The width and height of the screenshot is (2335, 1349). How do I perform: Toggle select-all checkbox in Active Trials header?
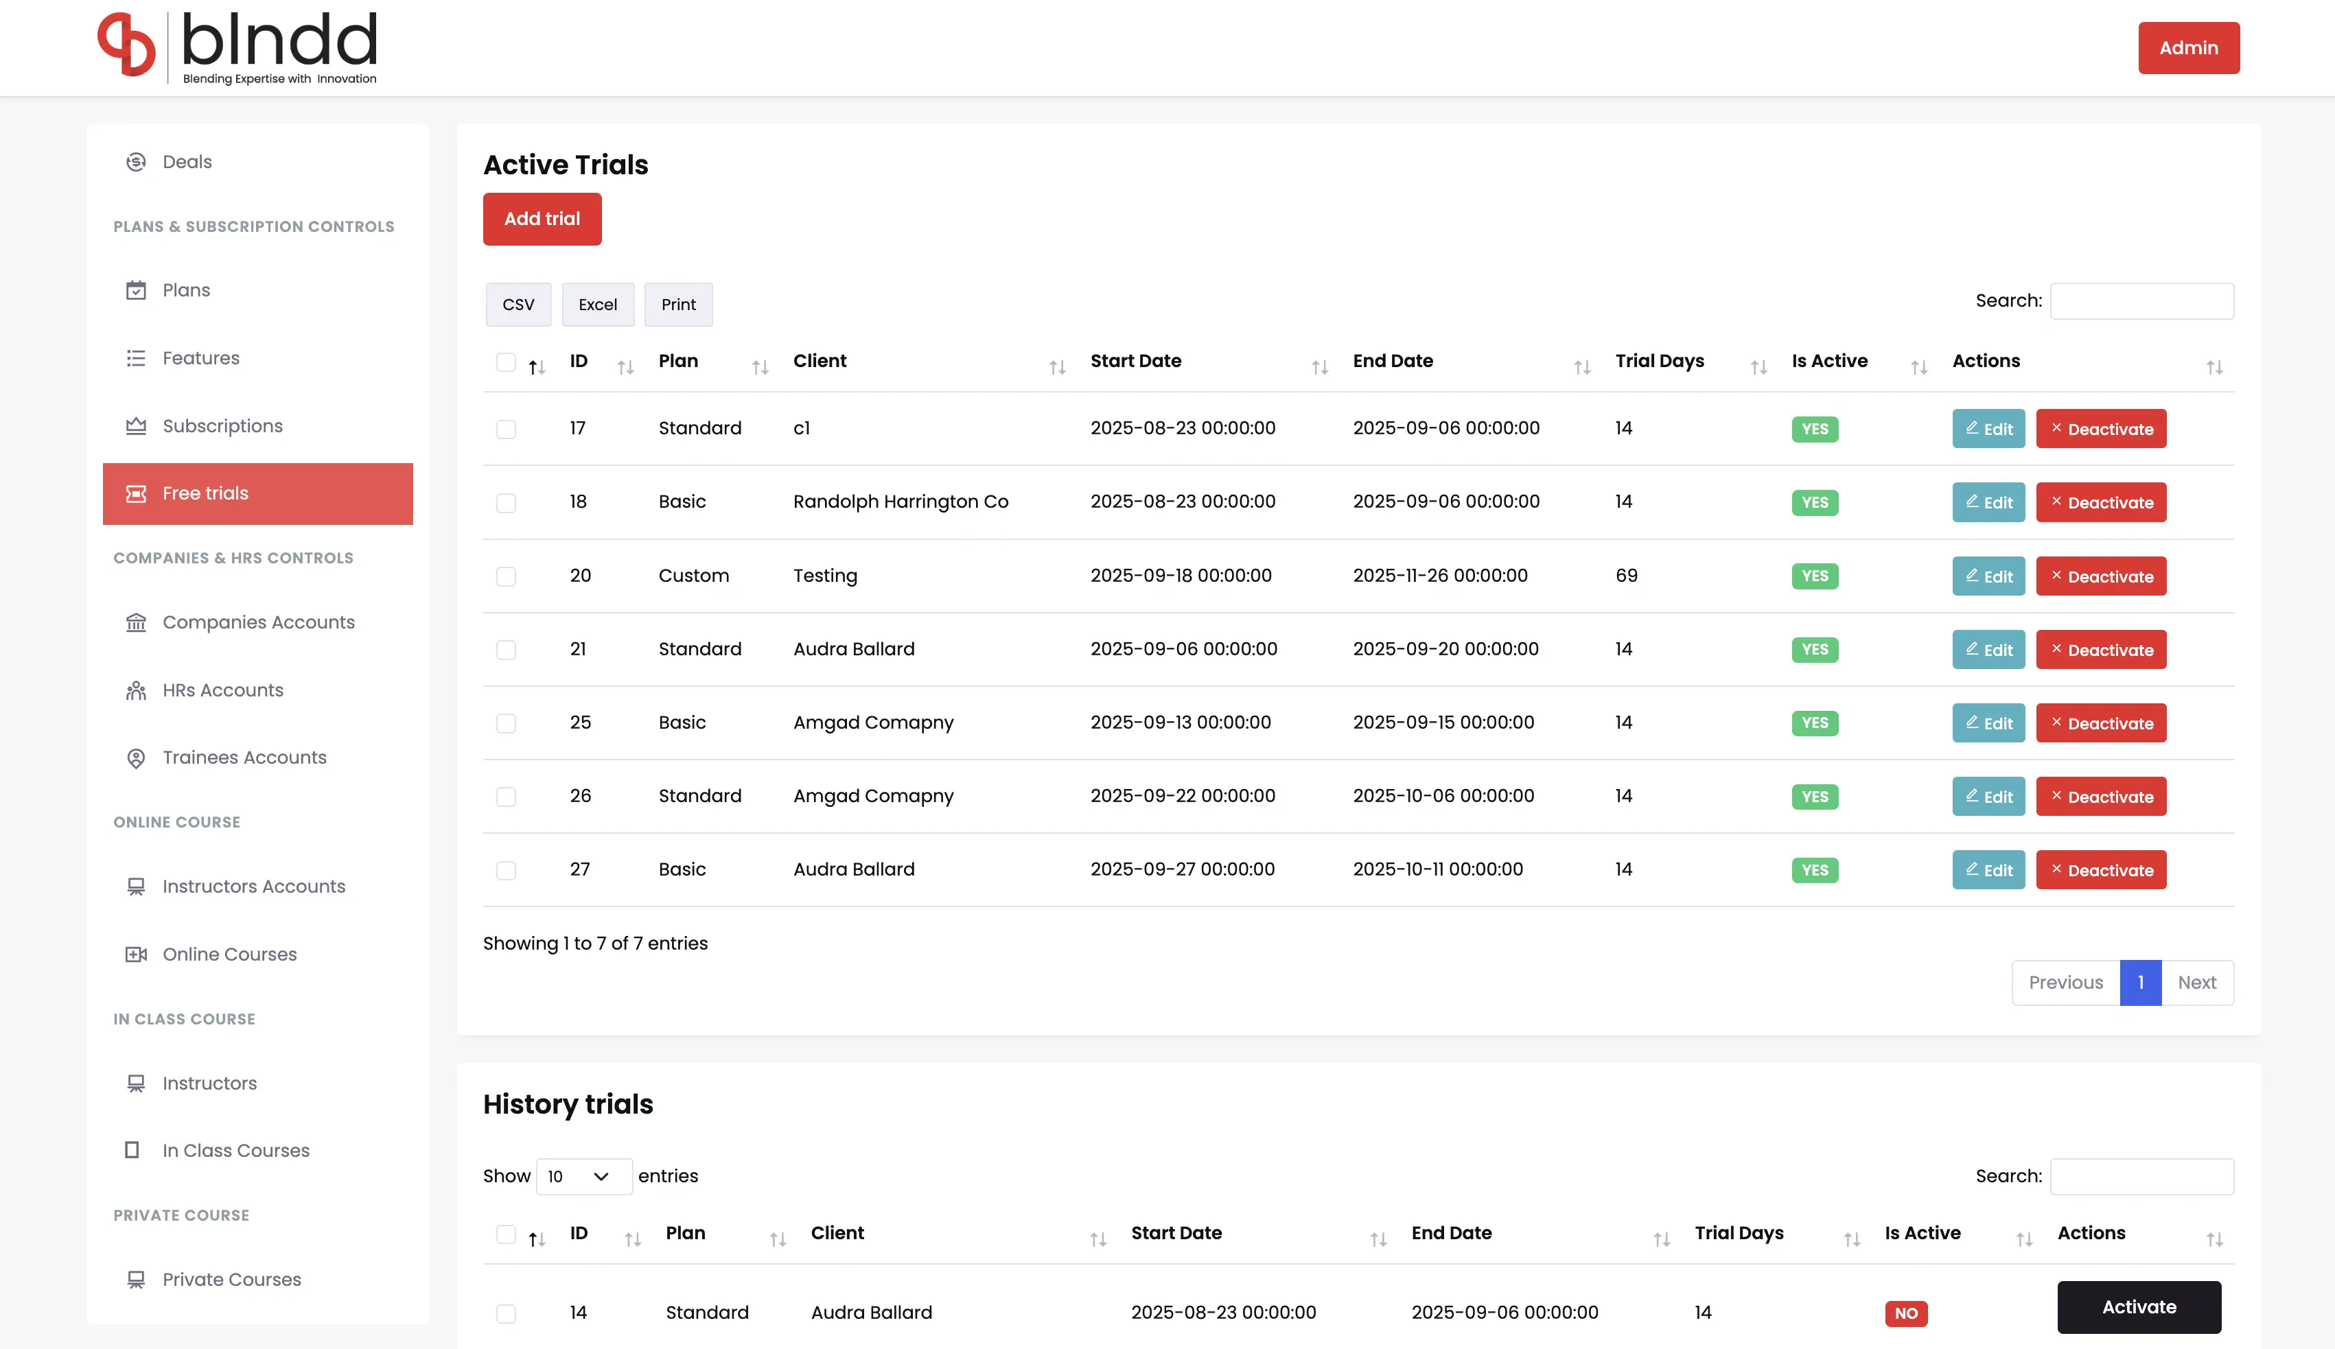tap(506, 362)
